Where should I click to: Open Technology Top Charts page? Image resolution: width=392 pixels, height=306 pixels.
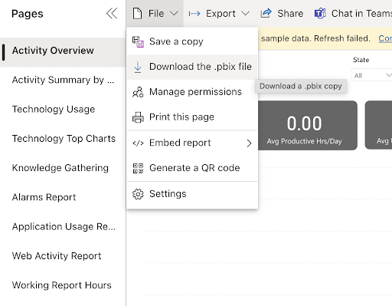click(63, 139)
